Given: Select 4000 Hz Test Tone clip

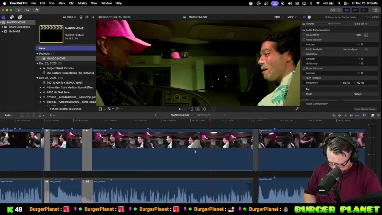Looking at the screenshot, I should pos(58,92).
